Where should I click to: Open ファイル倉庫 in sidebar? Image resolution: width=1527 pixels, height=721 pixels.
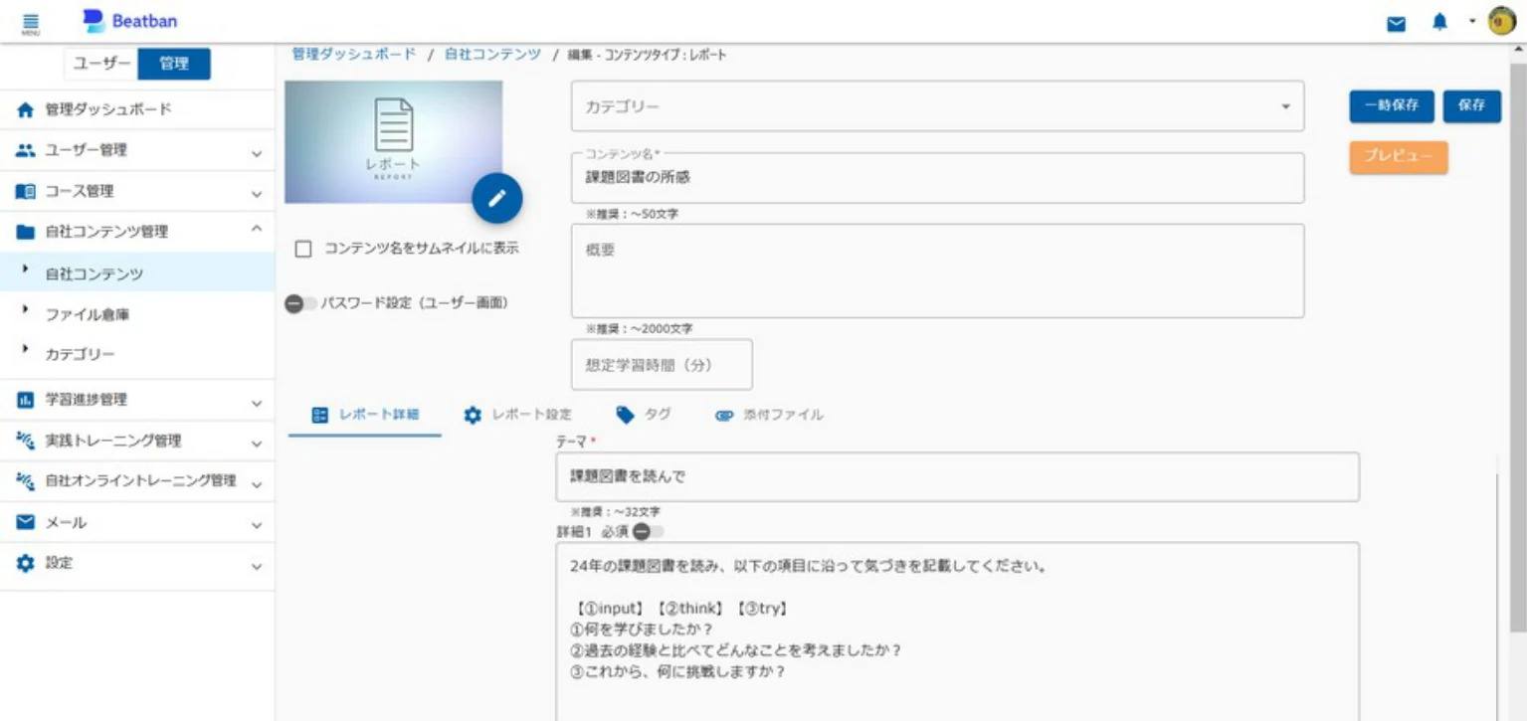[x=88, y=314]
